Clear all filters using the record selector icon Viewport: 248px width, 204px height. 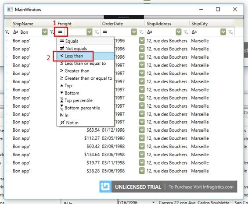tap(7, 32)
